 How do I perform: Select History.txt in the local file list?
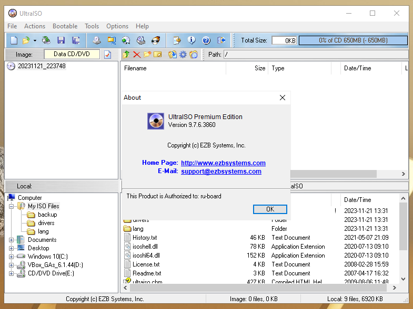[x=145, y=238]
